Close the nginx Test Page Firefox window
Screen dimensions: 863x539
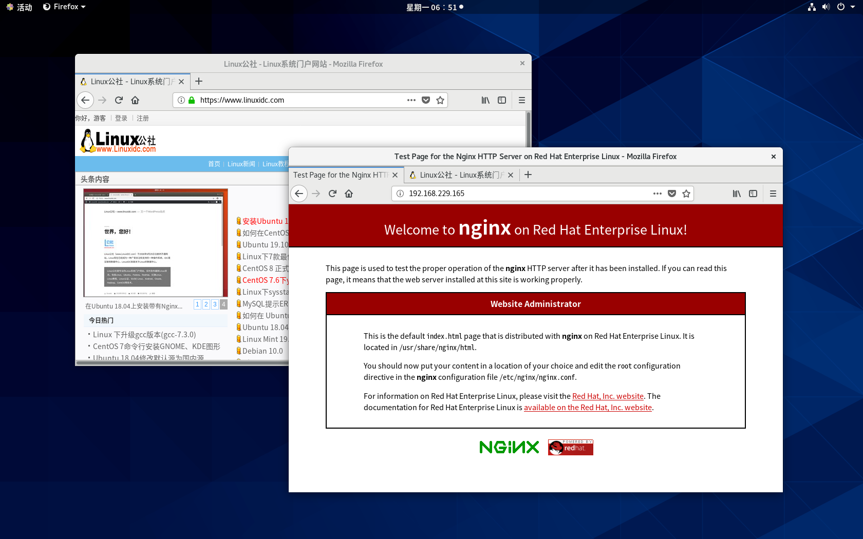coord(774,157)
